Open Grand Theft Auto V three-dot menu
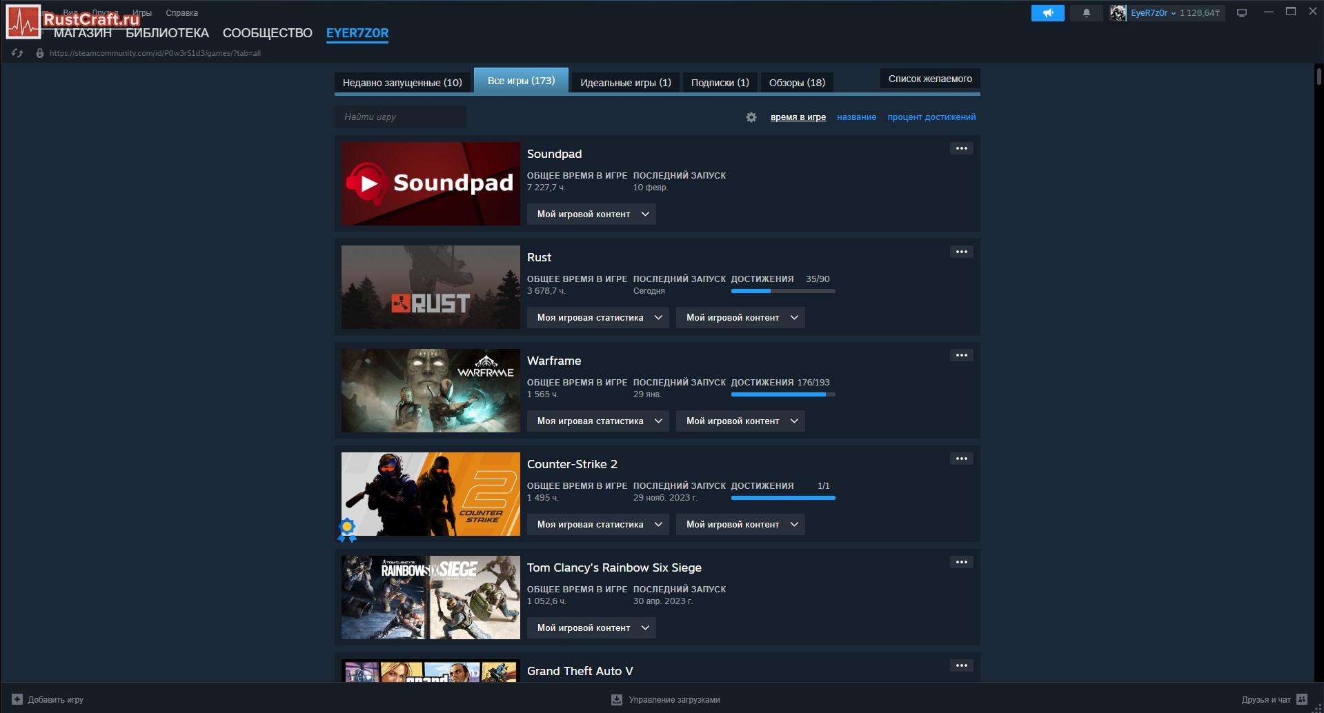 [x=961, y=665]
